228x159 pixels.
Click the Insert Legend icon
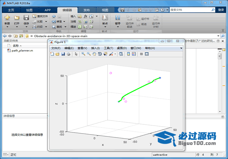134,54
